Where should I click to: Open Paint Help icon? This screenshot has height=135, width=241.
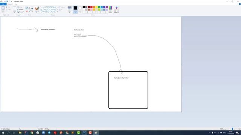click(x=239, y=4)
